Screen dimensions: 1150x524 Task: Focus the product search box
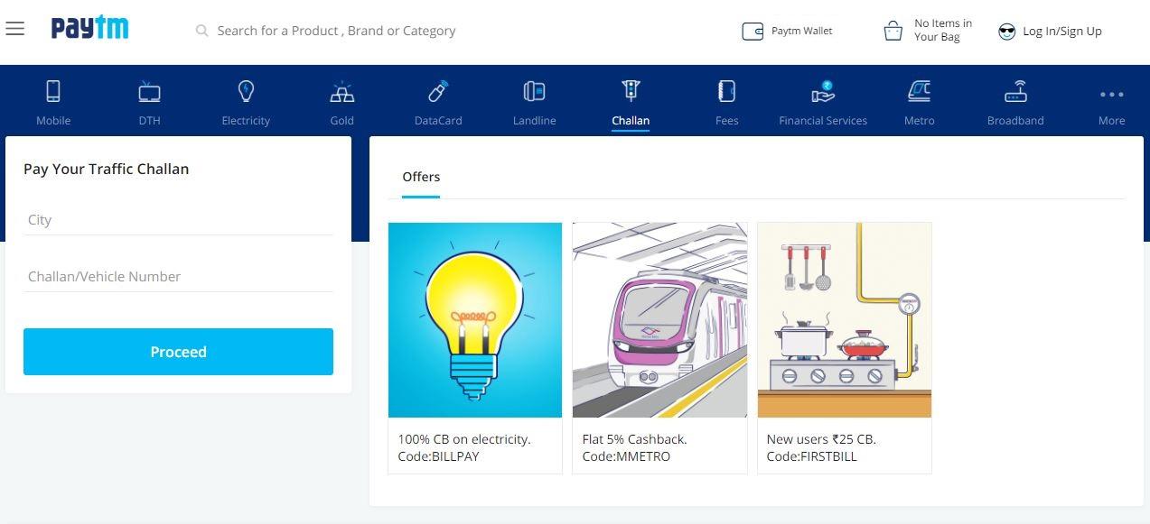(336, 31)
